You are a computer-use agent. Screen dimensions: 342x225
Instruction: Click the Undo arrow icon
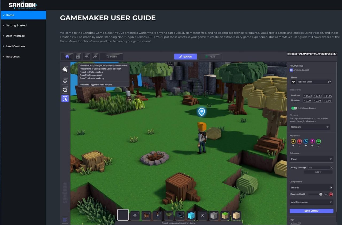(x=86, y=57)
